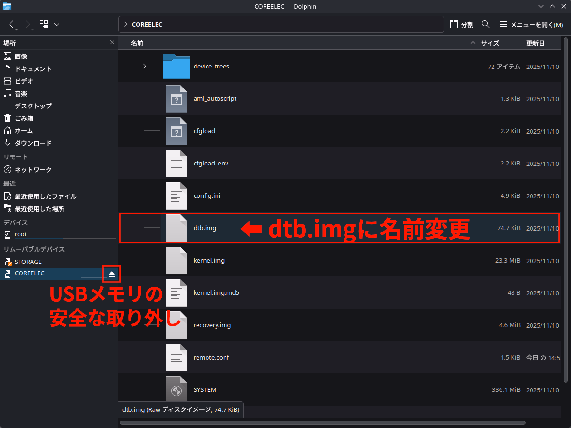Select the recovery.img file icon
Image resolution: width=571 pixels, height=428 pixels.
[x=176, y=325]
